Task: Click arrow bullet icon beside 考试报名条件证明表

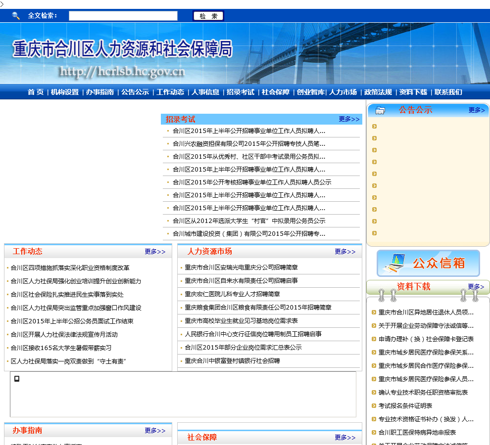Action: click(x=374, y=405)
